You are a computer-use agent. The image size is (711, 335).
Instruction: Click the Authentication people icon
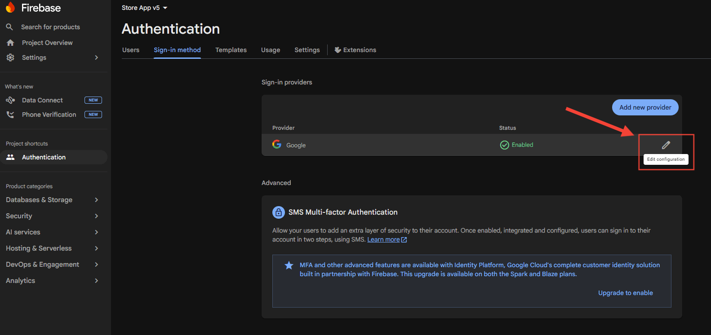[x=10, y=157]
